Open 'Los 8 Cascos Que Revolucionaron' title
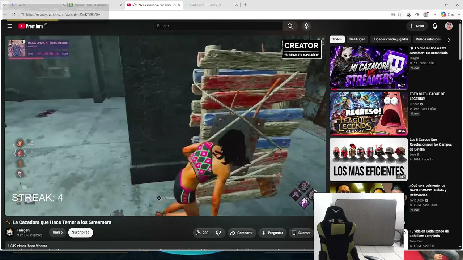 [430, 144]
